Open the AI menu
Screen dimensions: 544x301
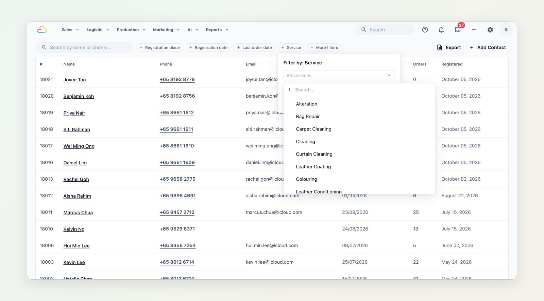193,30
